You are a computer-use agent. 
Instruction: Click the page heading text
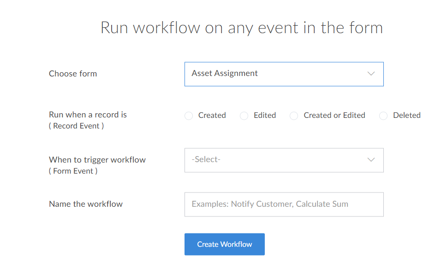click(x=241, y=28)
